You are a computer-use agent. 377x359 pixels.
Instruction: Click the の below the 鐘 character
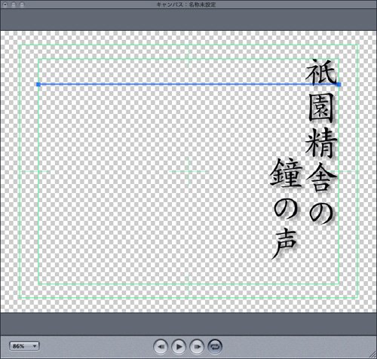(x=286, y=210)
